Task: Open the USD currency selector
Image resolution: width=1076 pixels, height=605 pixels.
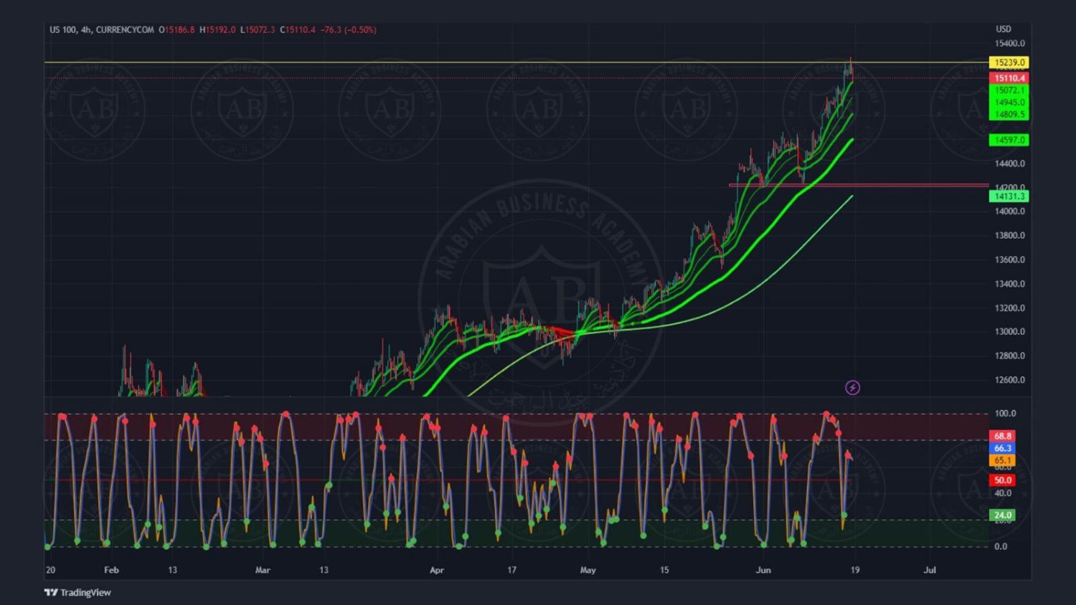Action: tap(1003, 29)
